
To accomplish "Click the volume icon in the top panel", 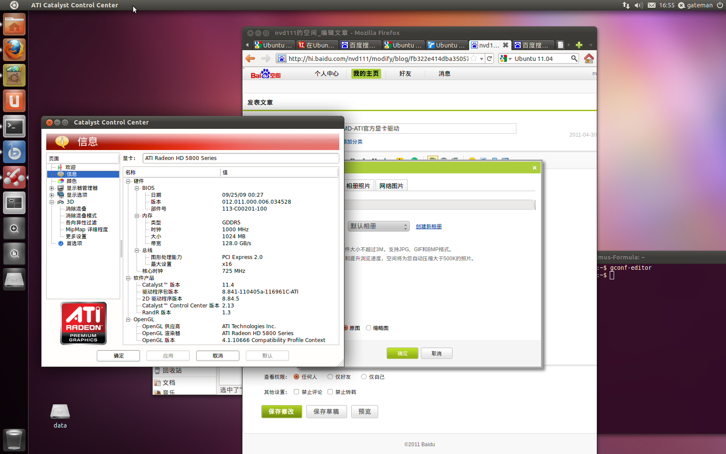I will (x=638, y=5).
